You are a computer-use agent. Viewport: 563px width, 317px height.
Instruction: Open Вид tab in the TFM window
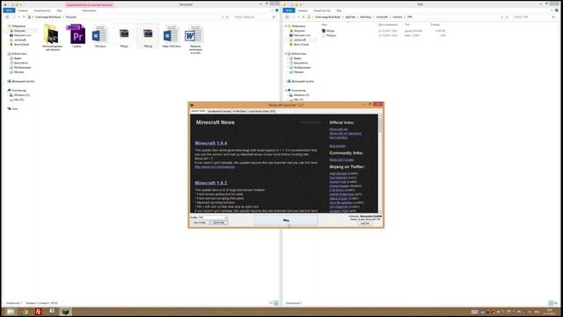tap(339, 11)
